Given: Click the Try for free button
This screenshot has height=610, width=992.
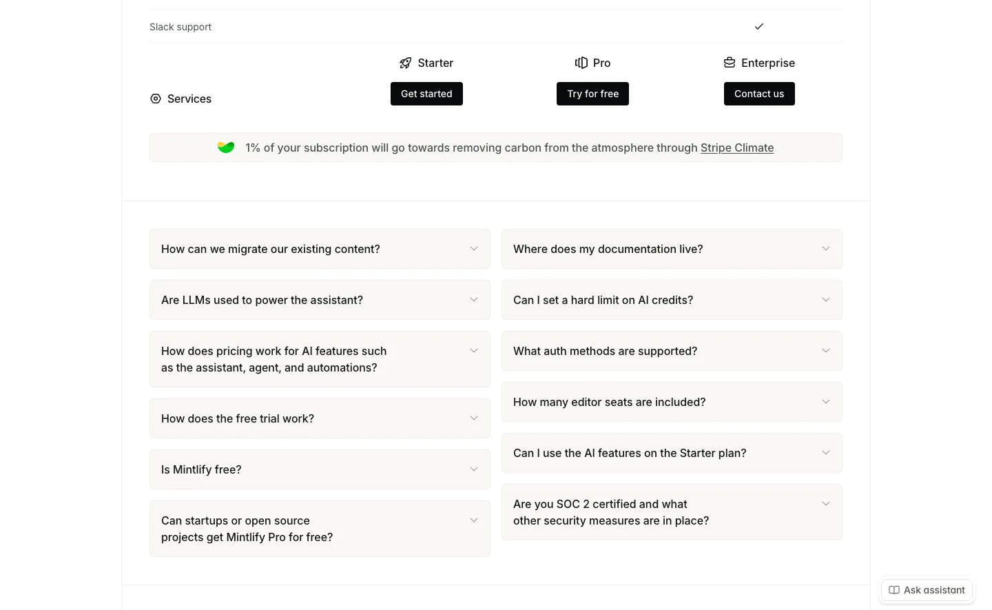Looking at the screenshot, I should point(592,94).
